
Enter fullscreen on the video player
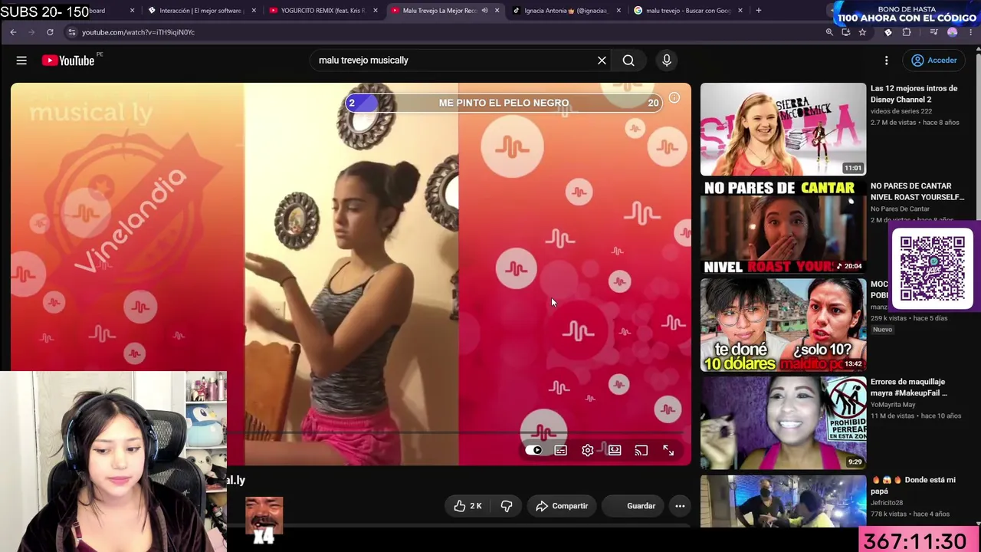pyautogui.click(x=668, y=451)
